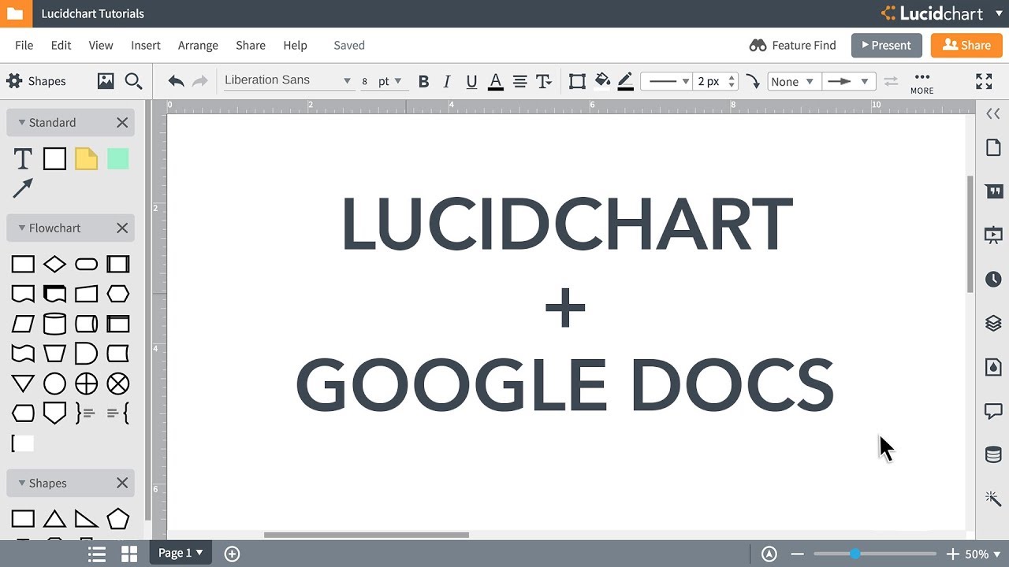Open the line color pencil
Viewport: 1009px width, 567px height.
click(x=626, y=81)
